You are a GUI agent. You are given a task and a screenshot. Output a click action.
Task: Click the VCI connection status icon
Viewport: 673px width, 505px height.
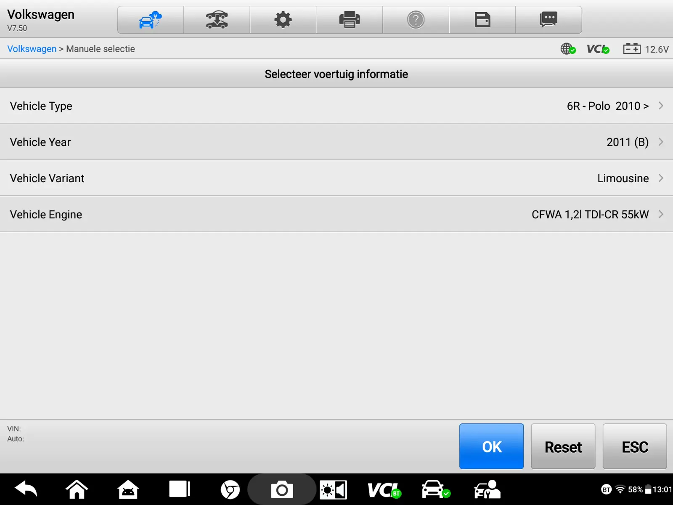(598, 49)
